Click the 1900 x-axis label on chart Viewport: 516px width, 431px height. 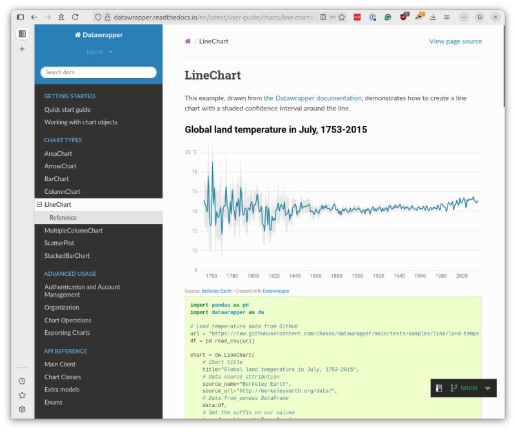coord(357,276)
